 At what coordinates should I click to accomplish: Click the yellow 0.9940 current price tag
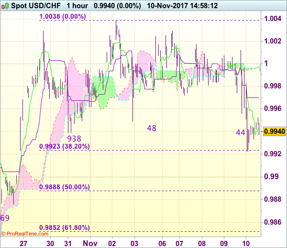tap(275, 131)
